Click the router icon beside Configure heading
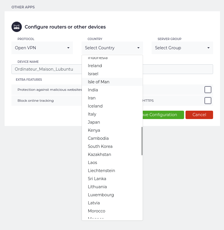 pos(17,27)
